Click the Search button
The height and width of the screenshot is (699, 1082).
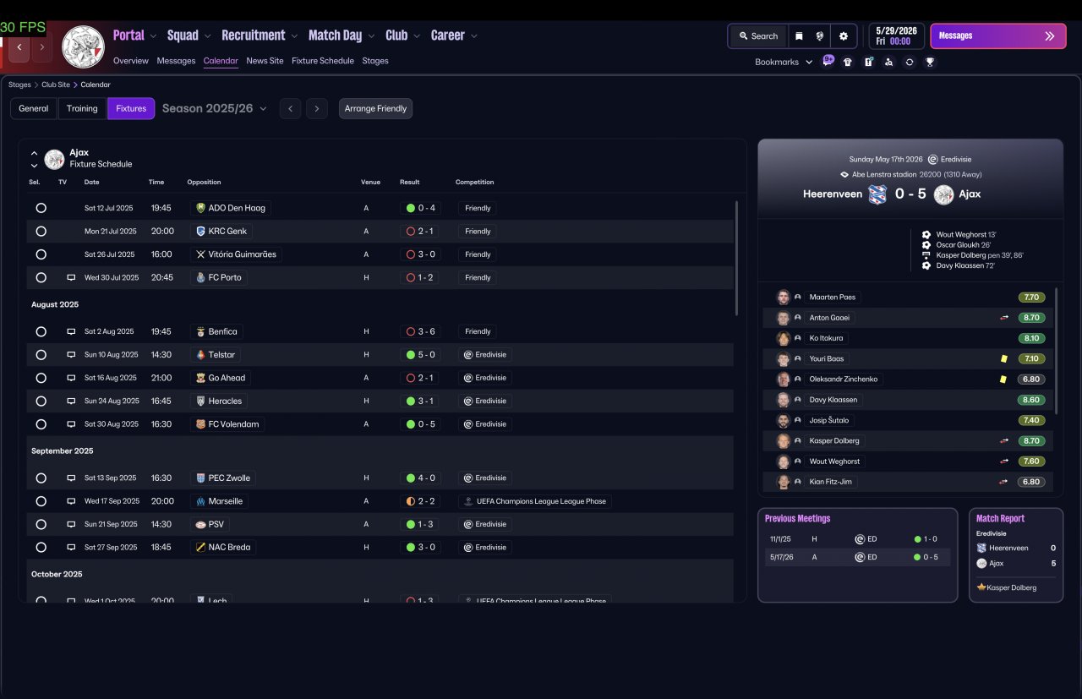[758, 36]
